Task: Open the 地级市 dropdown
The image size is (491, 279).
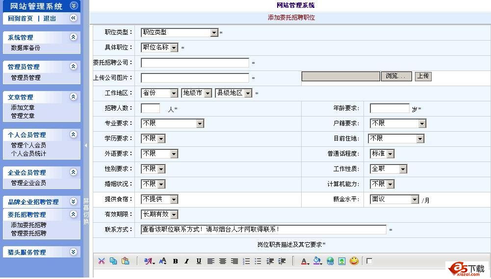Action: [x=197, y=93]
